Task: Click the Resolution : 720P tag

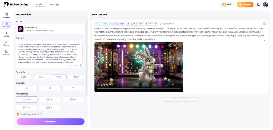Action: pos(117,24)
